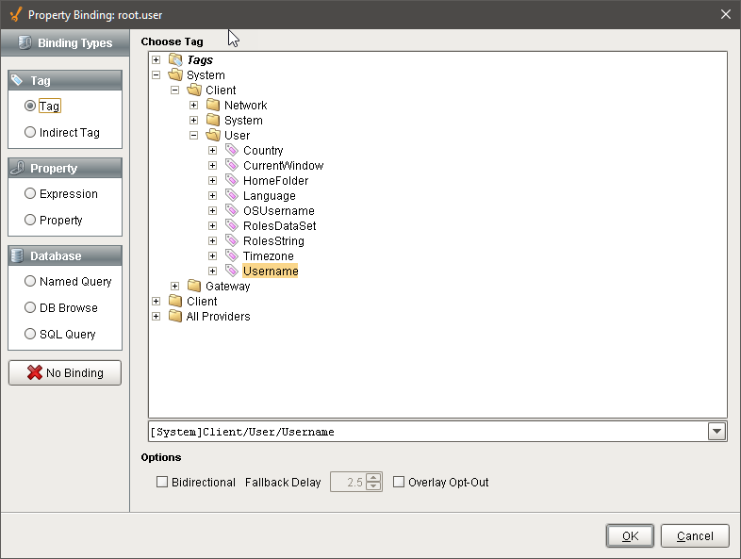Viewport: 741px width, 559px height.
Task: Click the Network folder icon
Action: tap(213, 105)
